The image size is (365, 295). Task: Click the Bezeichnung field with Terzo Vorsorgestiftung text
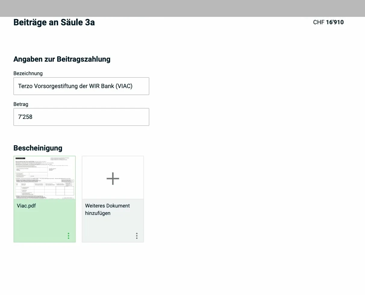point(81,86)
